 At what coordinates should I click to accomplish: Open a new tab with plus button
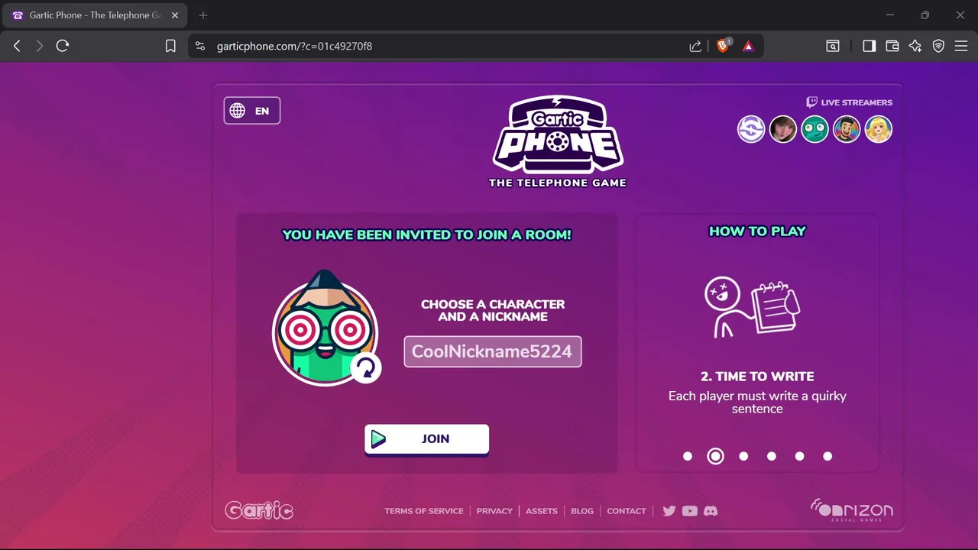tap(203, 15)
